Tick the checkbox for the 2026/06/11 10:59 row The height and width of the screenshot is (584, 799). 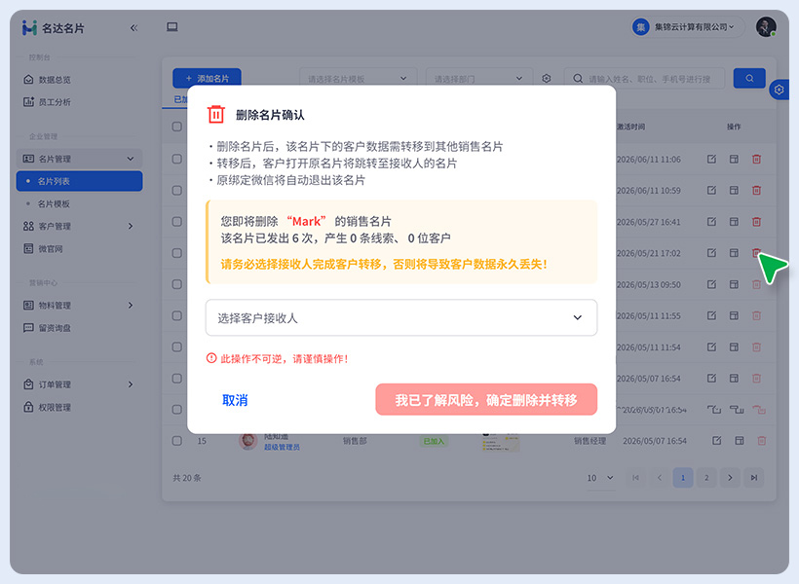point(176,191)
